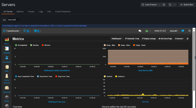The height and width of the screenshot is (108, 196).
Task: Click the chat bubbles icon
Action: point(140,31)
